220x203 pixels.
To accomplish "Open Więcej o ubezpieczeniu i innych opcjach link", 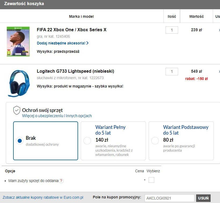I will (x=57, y=116).
